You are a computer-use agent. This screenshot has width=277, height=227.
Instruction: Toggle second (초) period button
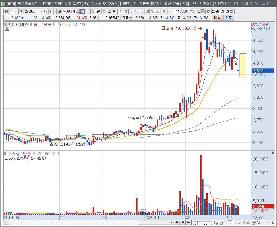coord(110,11)
